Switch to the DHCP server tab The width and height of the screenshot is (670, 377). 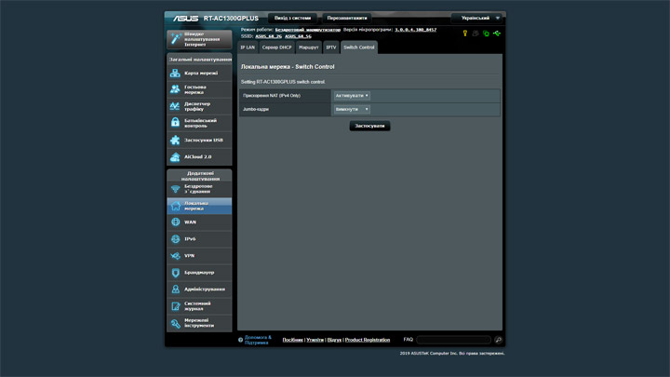276,47
